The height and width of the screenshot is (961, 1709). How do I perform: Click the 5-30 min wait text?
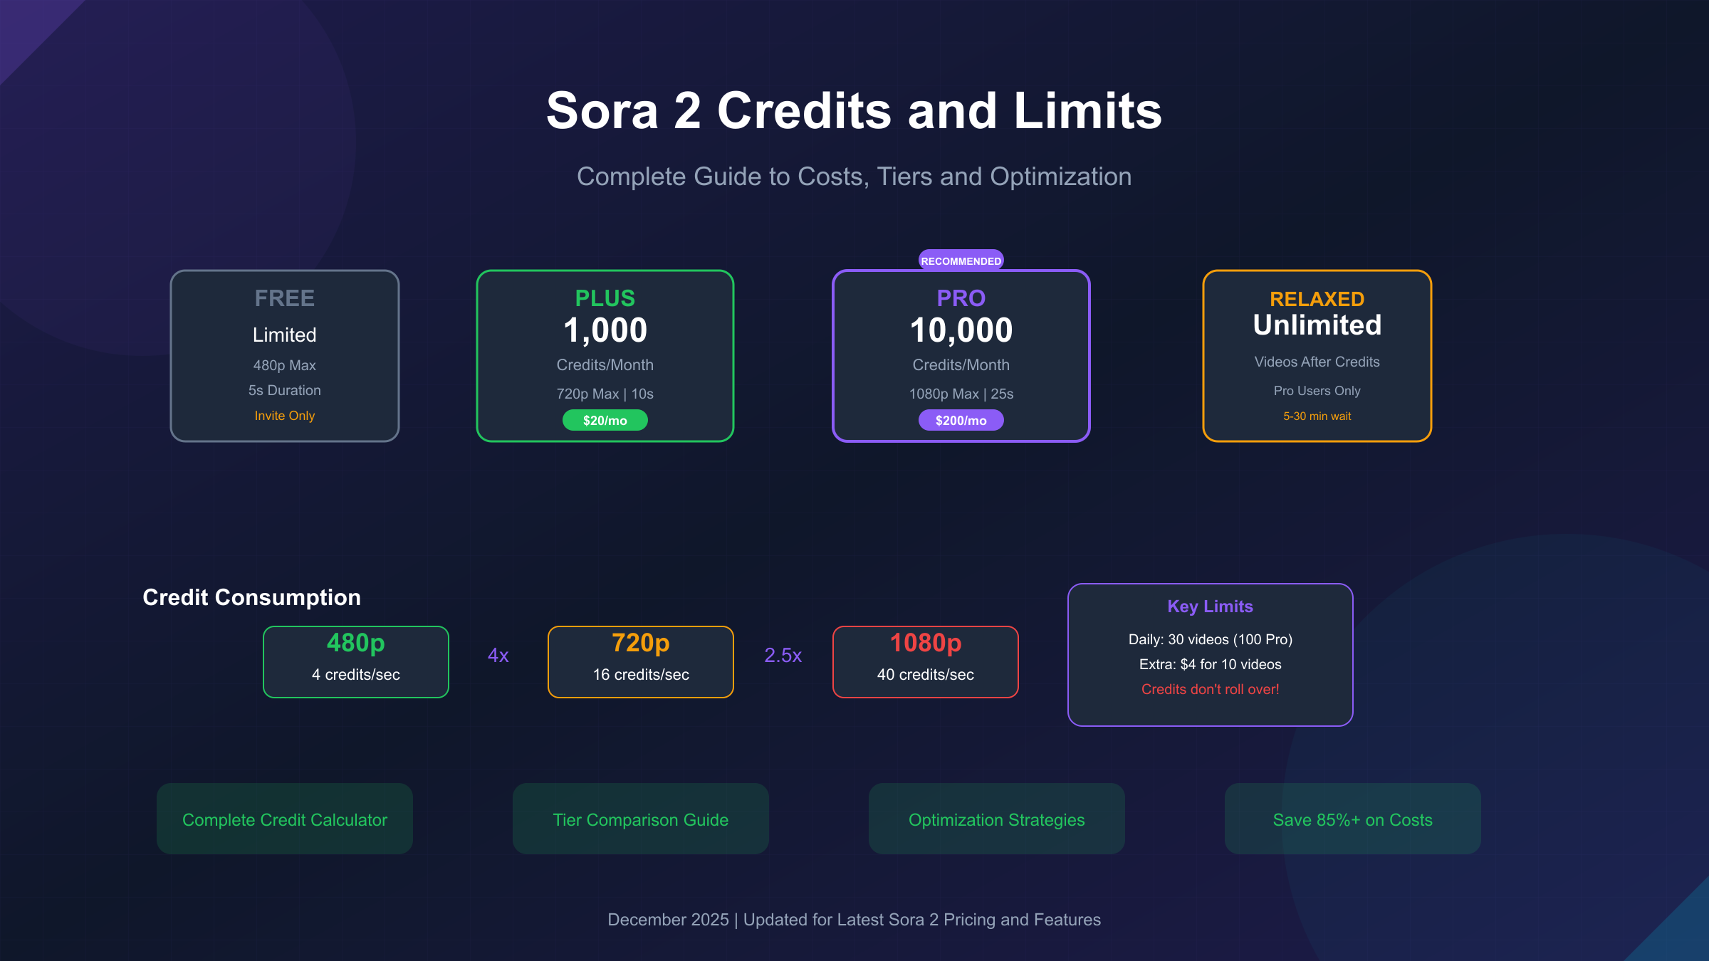1317,416
